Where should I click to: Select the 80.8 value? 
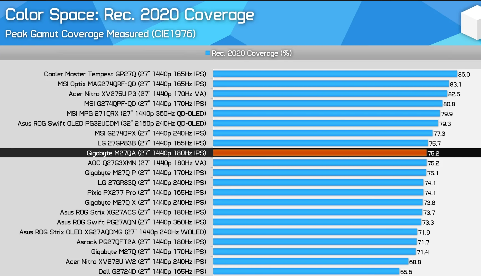pos(449,104)
